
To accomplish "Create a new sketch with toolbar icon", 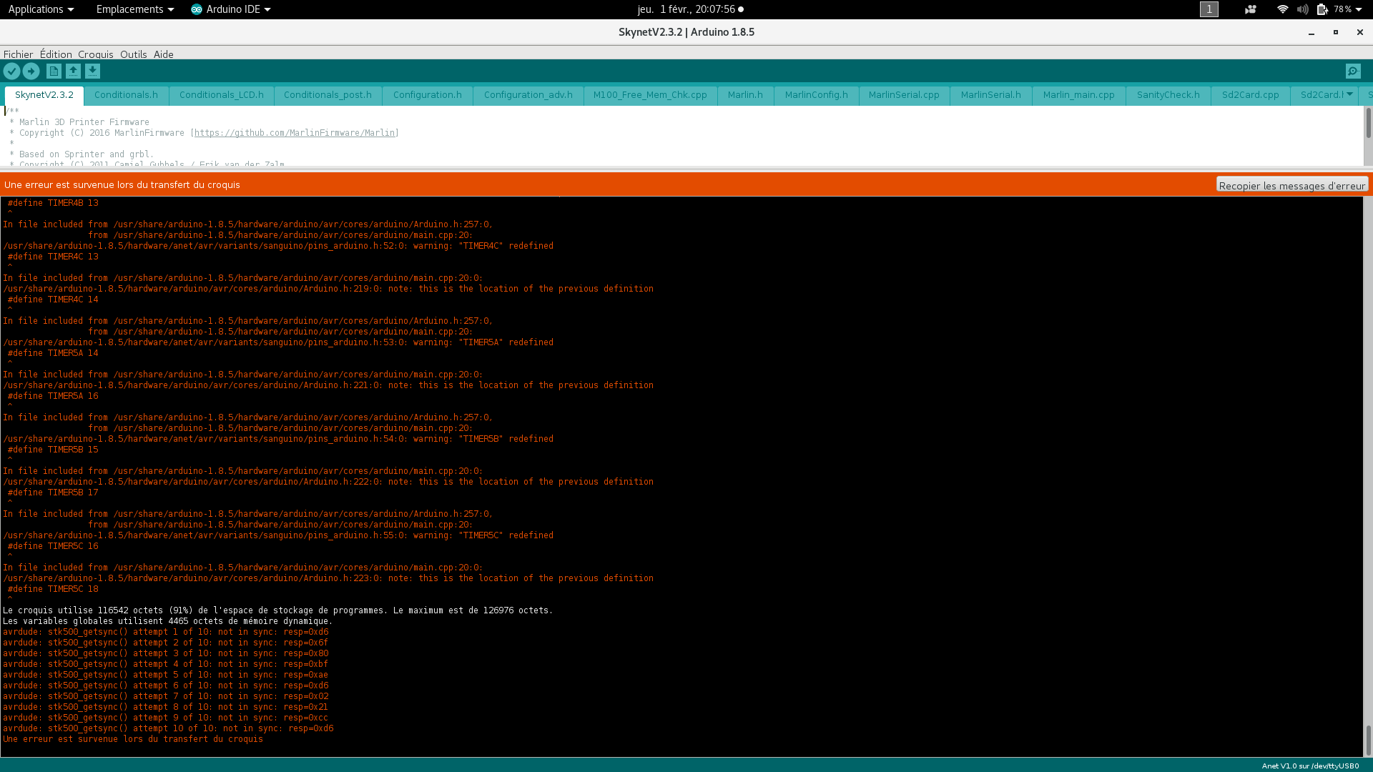I will (54, 71).
